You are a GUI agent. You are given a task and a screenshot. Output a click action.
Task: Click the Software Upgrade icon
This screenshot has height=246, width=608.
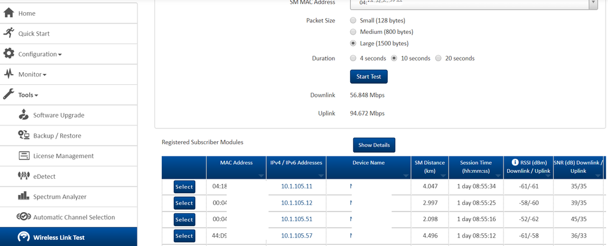pos(24,115)
